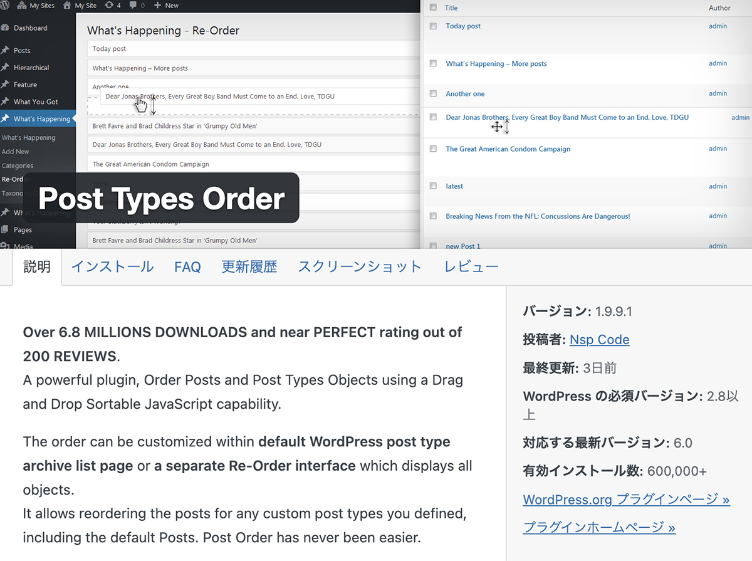Check the checkbox for Today post
This screenshot has height=561, width=752.
tap(433, 26)
